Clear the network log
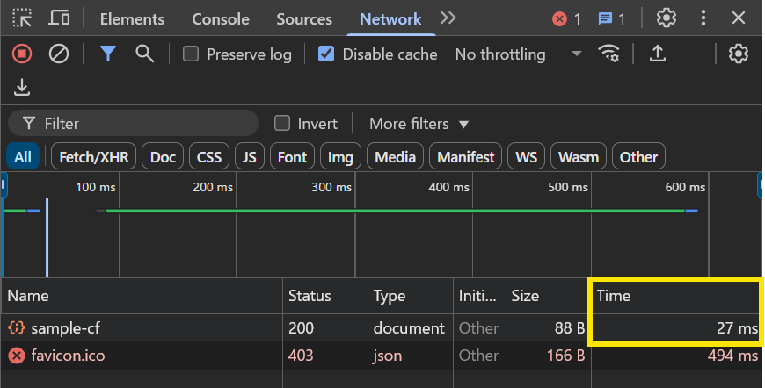Image resolution: width=765 pixels, height=388 pixels. [x=59, y=54]
